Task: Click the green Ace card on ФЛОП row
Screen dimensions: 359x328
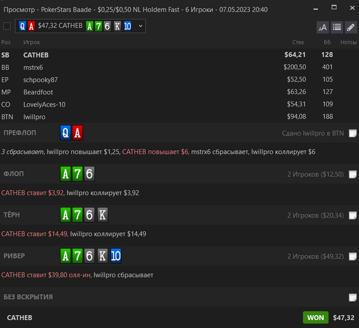Action: tap(66, 174)
